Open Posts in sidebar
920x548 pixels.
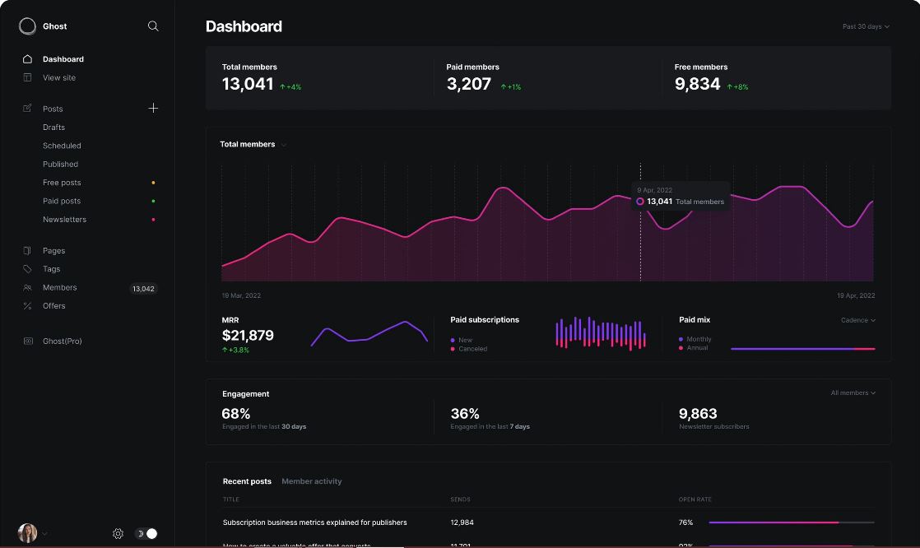pyautogui.click(x=53, y=109)
